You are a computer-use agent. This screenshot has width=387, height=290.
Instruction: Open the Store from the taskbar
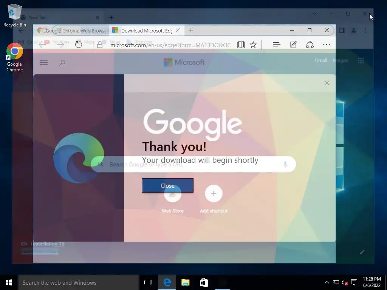pos(204,282)
